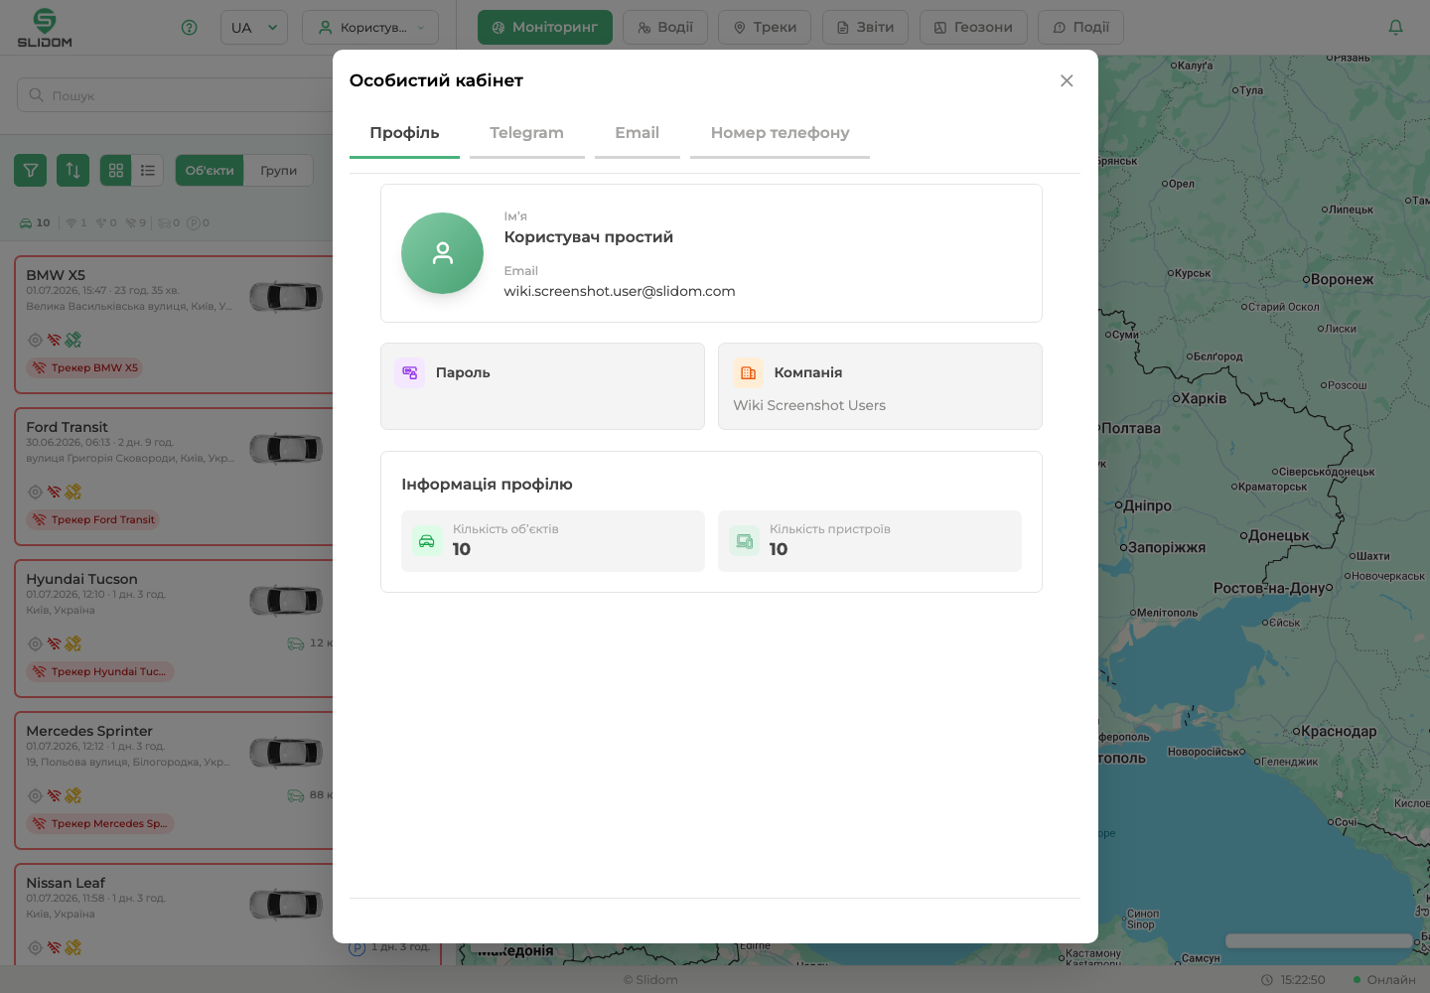The height and width of the screenshot is (993, 1430).
Task: Select the Об'єкти toggle
Action: click(x=210, y=171)
